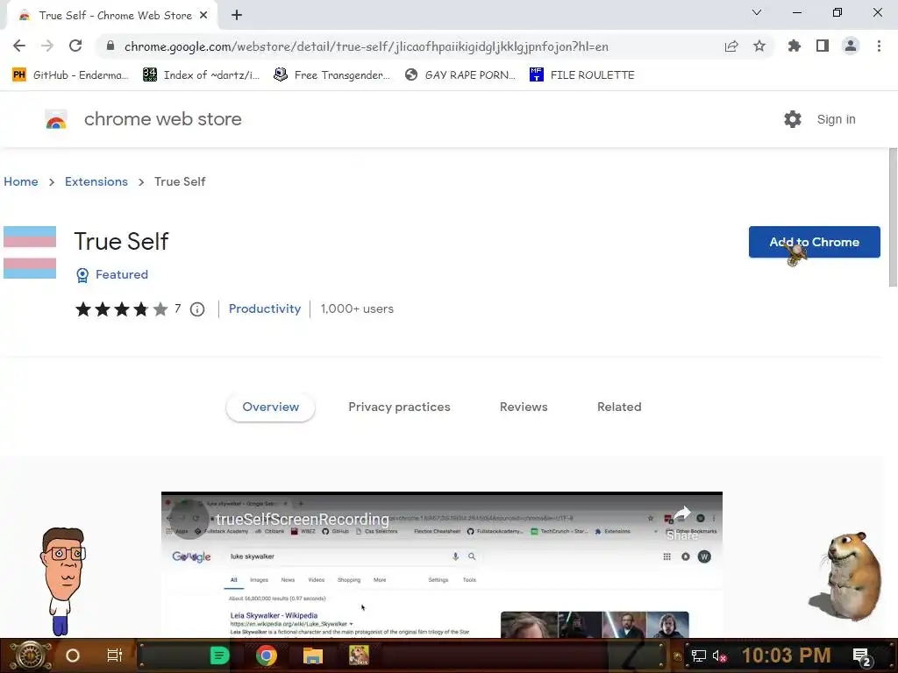Go back with the browser back arrow
Screen dimensions: 898x673
[19, 46]
